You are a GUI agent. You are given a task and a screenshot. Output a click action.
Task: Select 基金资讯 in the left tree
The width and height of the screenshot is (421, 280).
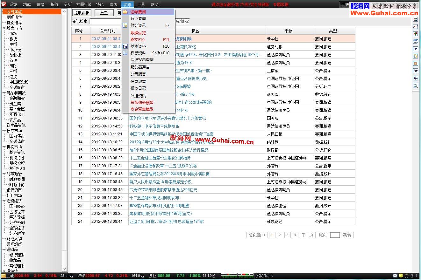click(17, 152)
